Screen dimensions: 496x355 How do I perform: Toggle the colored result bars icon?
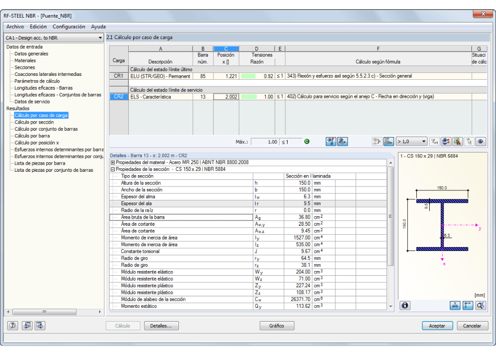pyautogui.click(x=388, y=141)
